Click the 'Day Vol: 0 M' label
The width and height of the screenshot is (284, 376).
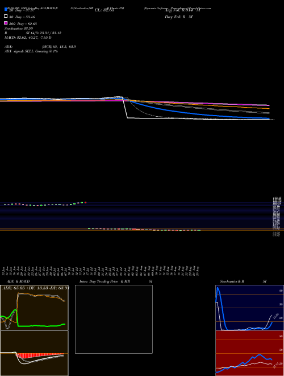(178, 17)
